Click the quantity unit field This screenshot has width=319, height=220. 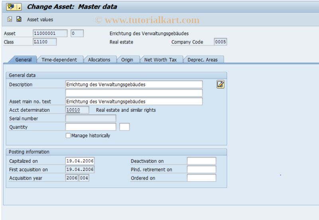pyautogui.click(x=124, y=127)
